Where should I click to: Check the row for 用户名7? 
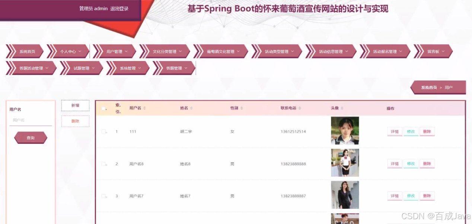click(103, 196)
